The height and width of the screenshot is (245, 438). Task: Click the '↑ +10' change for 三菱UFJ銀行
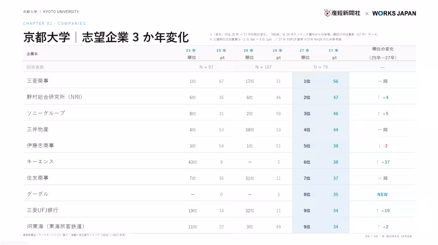tap(383, 211)
